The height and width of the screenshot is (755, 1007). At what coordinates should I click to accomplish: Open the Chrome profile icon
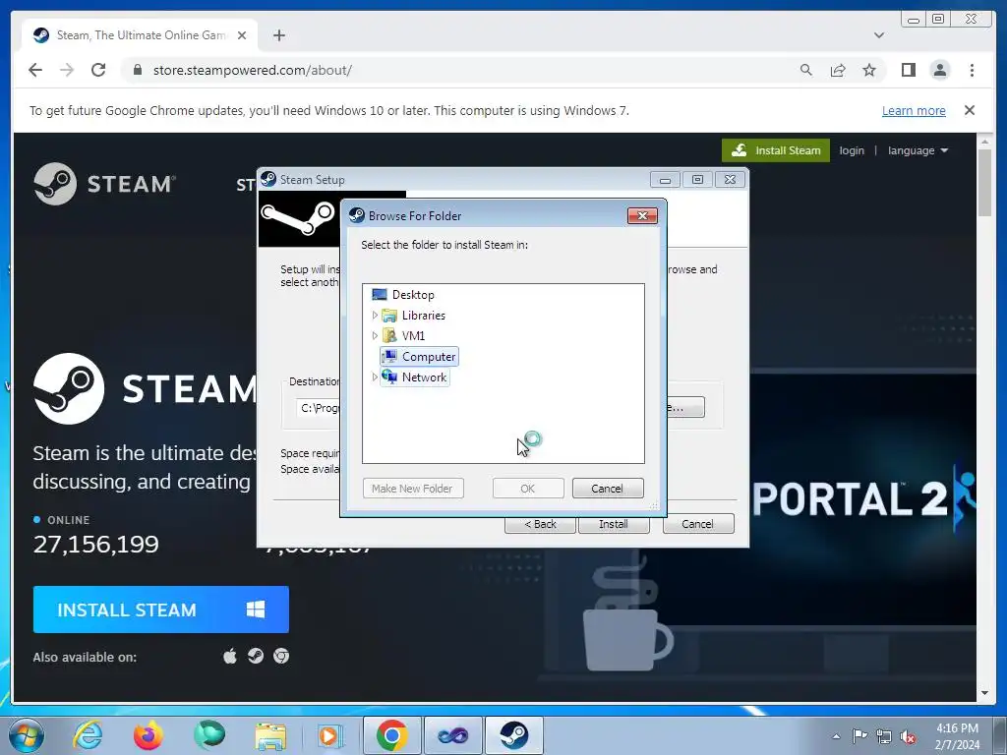(940, 70)
